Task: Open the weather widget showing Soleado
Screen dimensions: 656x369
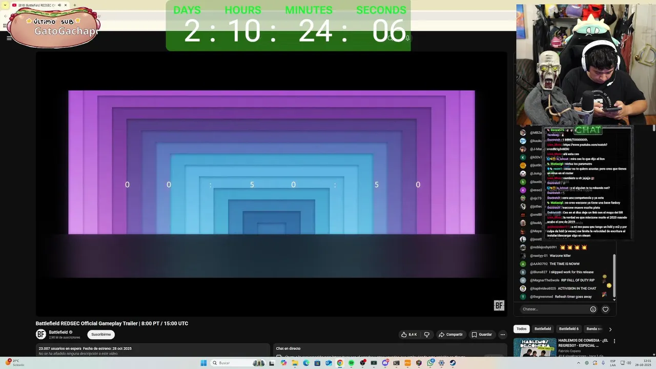Action: tap(15, 363)
